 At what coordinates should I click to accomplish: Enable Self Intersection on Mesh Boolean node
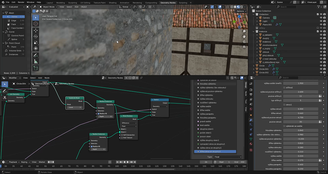point(122,135)
